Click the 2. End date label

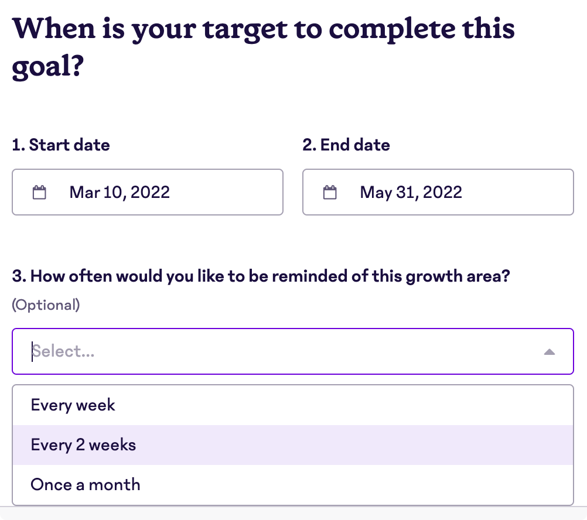(346, 145)
